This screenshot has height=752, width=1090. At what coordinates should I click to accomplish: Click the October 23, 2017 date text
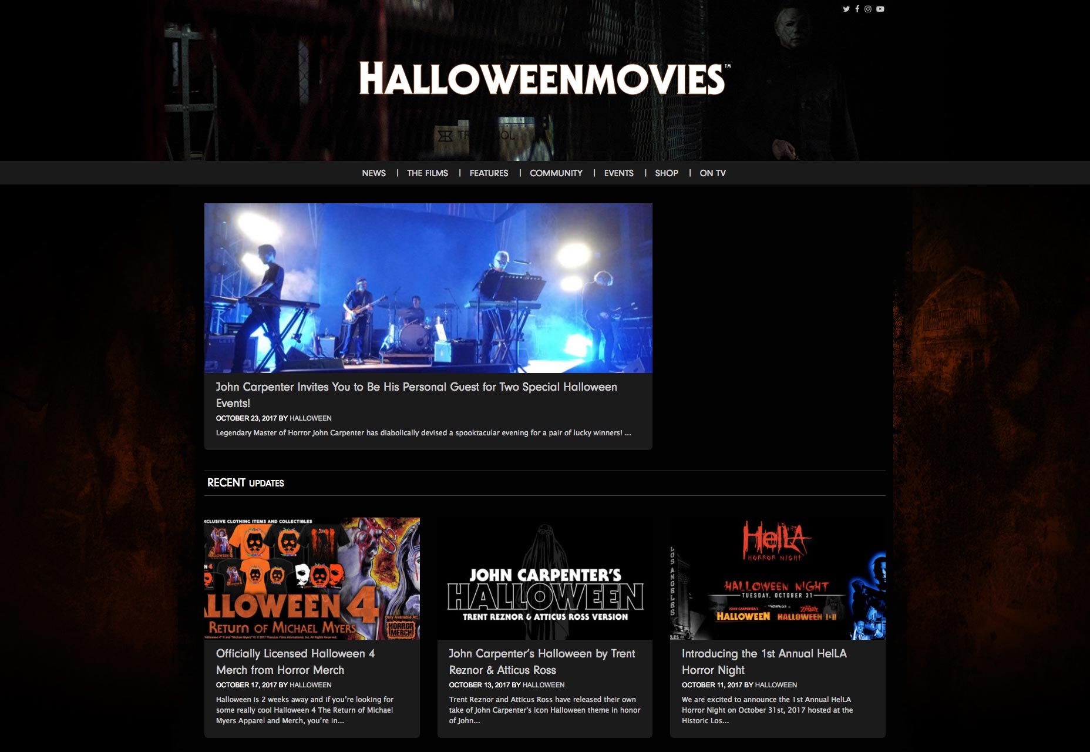tap(246, 418)
